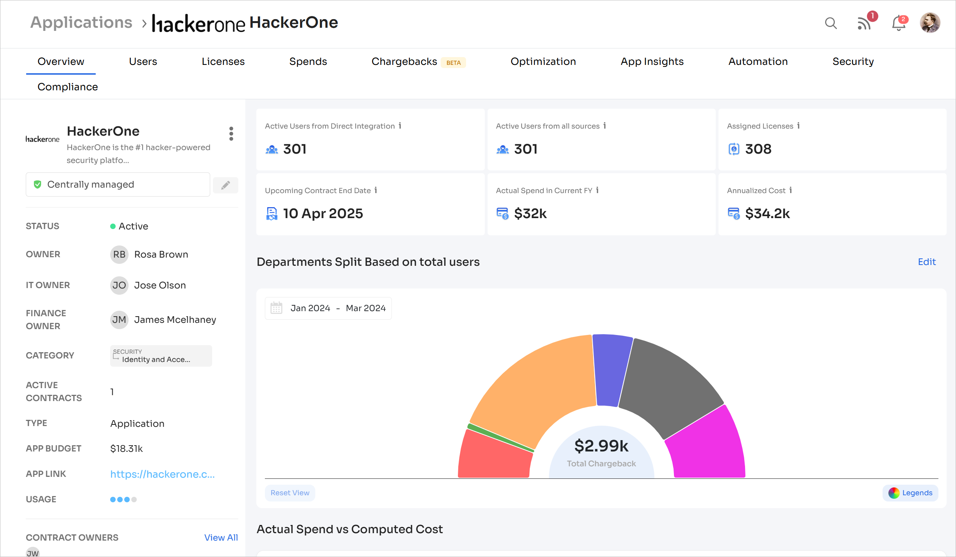Click the cost card icon beside $34.2k
Screen dimensions: 956x557
tap(734, 214)
